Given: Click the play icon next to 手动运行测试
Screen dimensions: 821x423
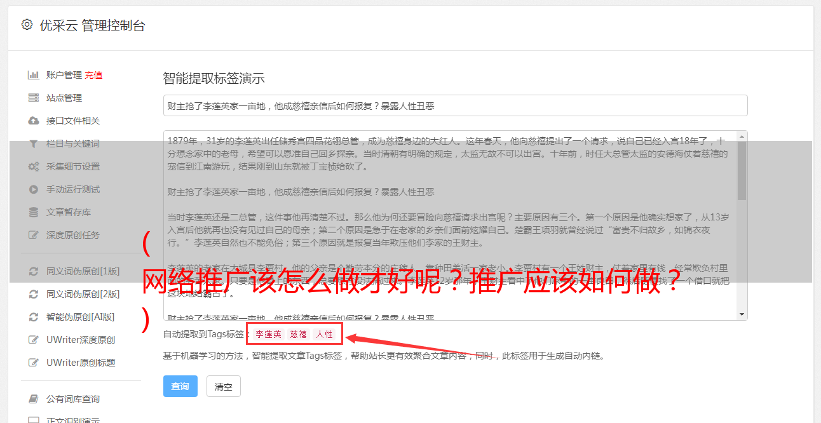Looking at the screenshot, I should 34,189.
